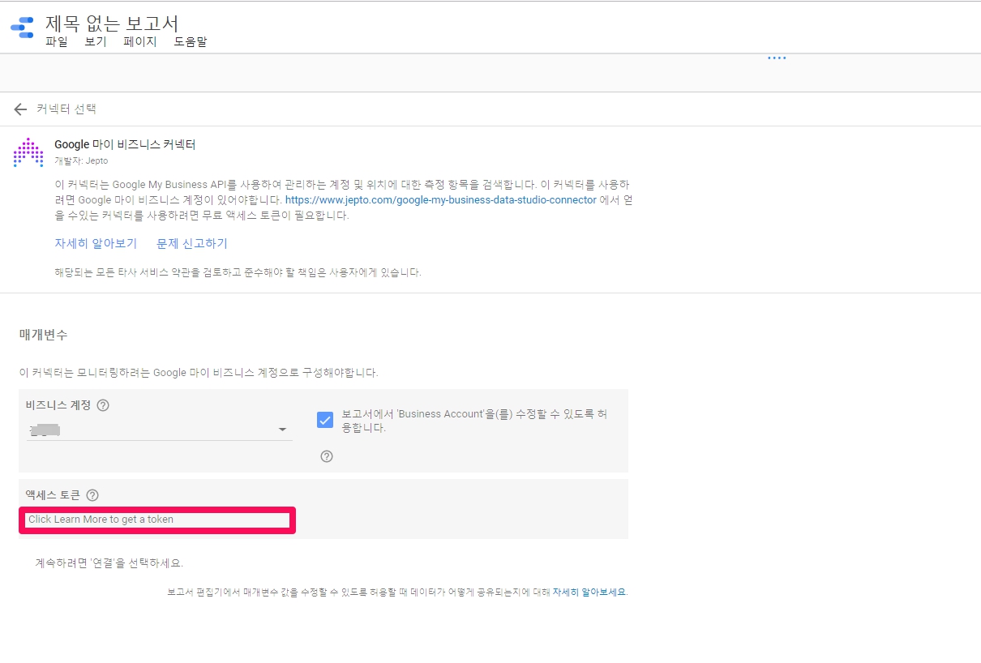Click the four blue dots at top
The image size is (981, 663).
777,58
